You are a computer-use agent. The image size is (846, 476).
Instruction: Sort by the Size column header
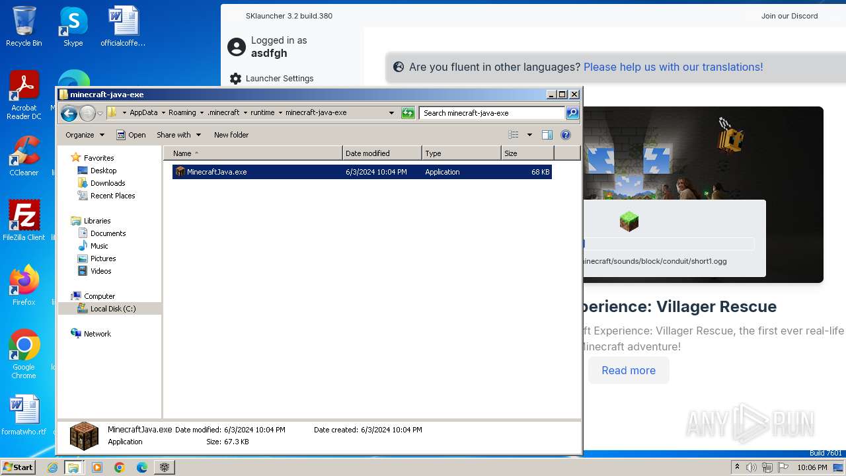[x=527, y=153]
